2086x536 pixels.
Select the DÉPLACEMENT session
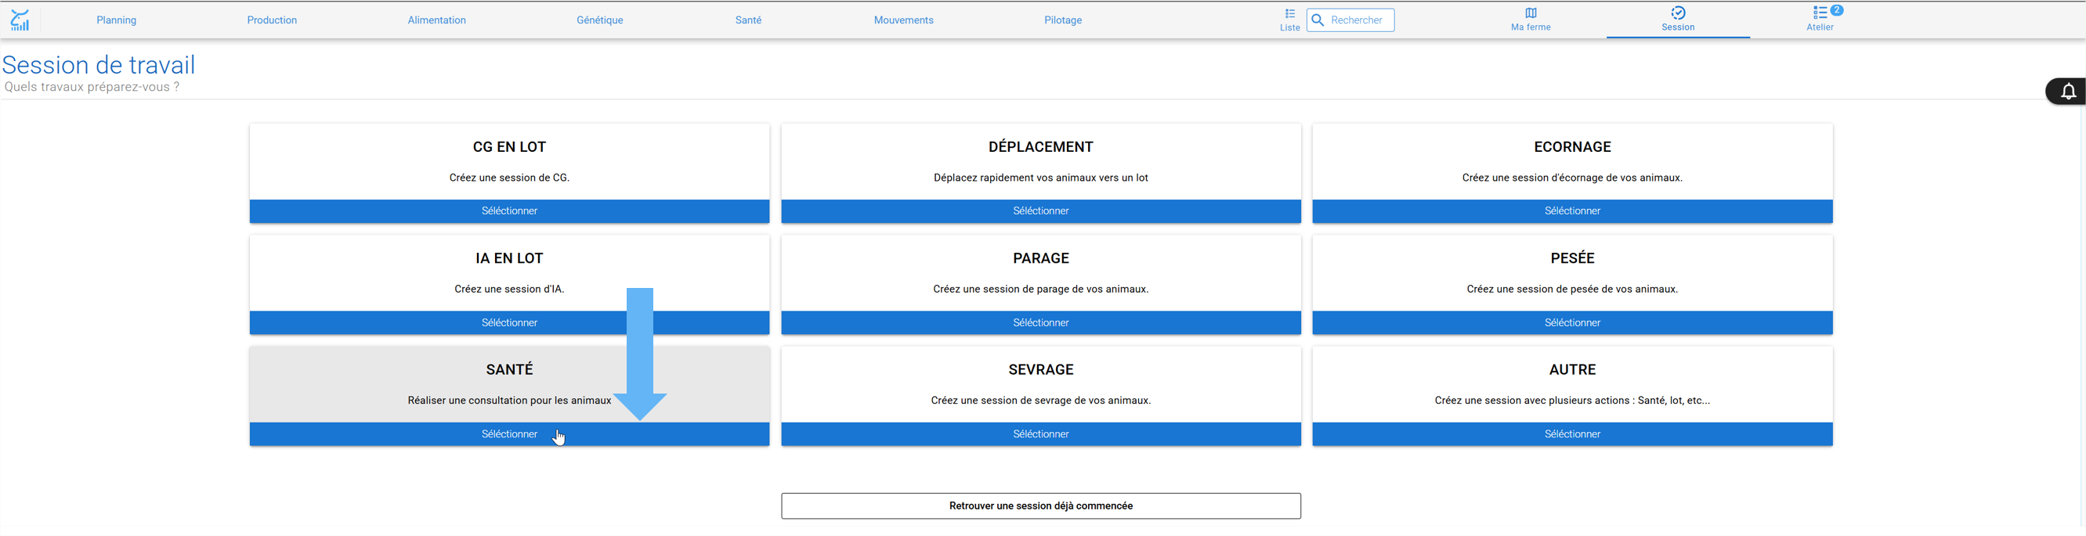click(1040, 211)
